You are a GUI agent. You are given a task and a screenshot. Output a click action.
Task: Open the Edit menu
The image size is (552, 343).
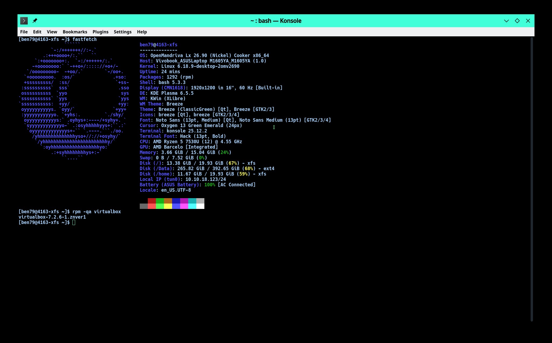(x=37, y=32)
